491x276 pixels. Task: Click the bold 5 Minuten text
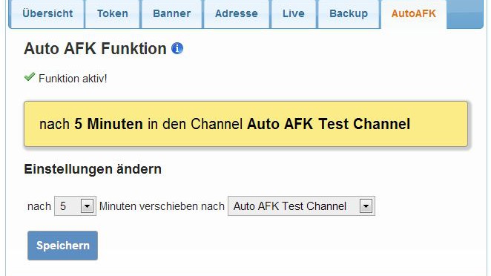point(109,124)
